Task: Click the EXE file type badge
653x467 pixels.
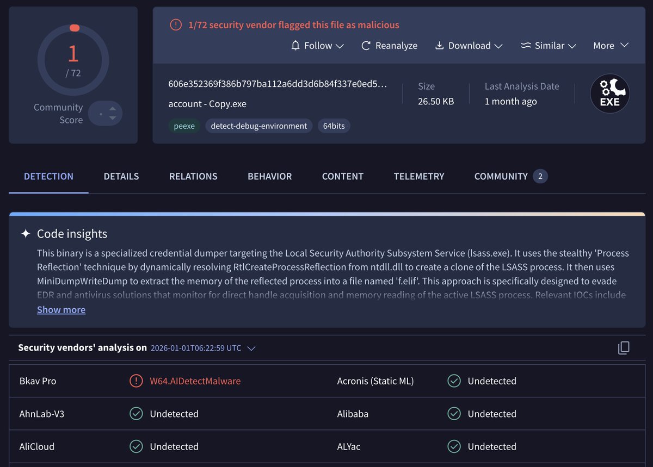Action: click(x=609, y=93)
